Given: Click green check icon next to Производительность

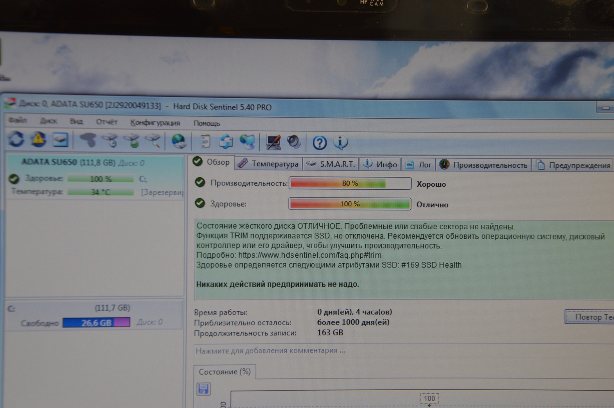Looking at the screenshot, I should [200, 182].
